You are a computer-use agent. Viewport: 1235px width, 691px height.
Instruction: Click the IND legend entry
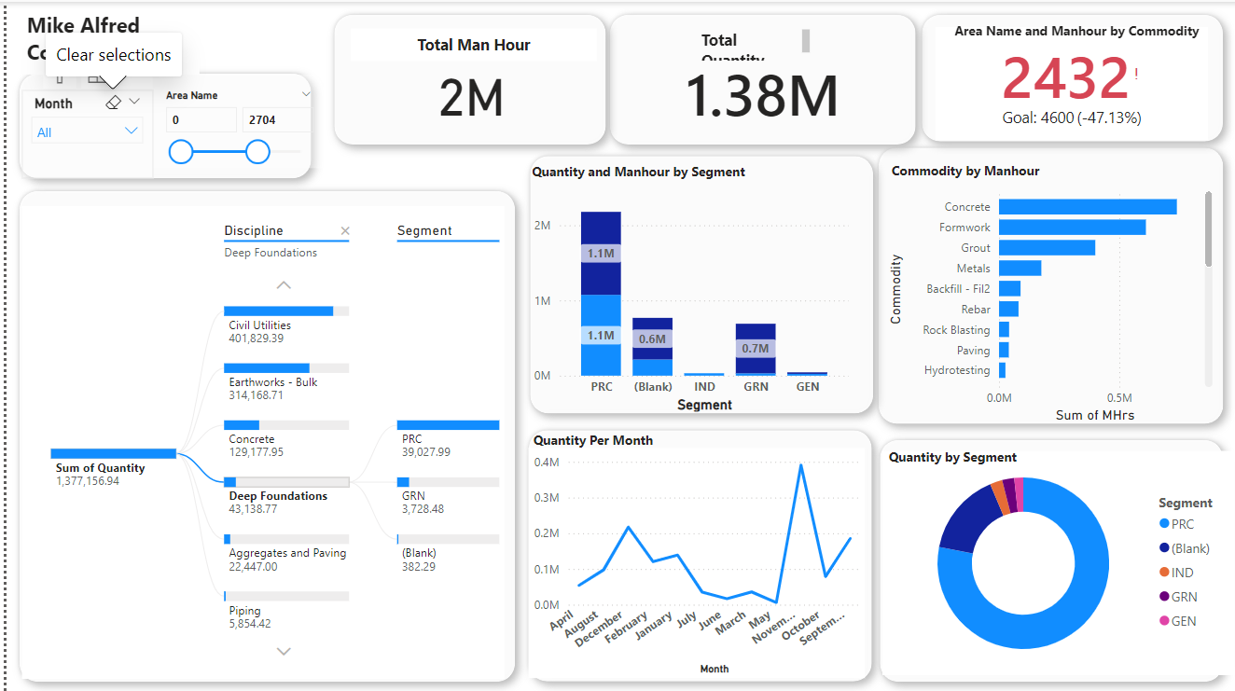point(1176,573)
